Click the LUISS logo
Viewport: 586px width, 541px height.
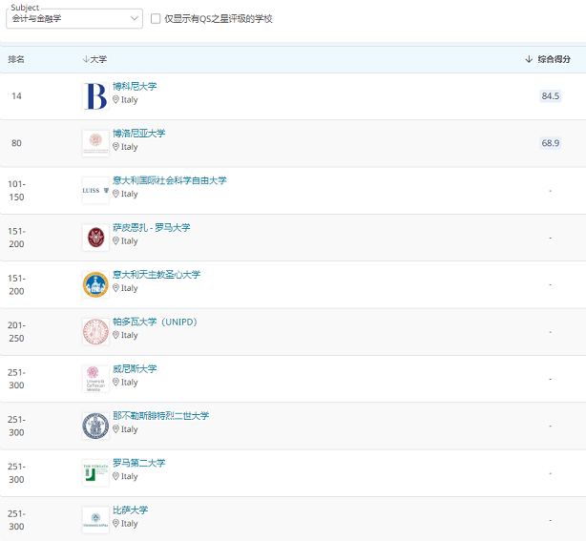[95, 191]
